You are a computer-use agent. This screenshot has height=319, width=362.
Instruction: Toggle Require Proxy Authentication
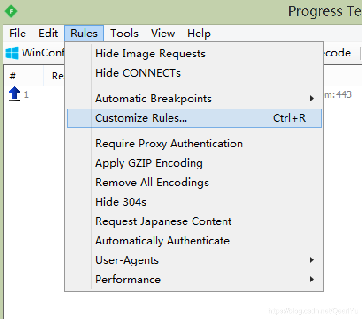(x=194, y=144)
